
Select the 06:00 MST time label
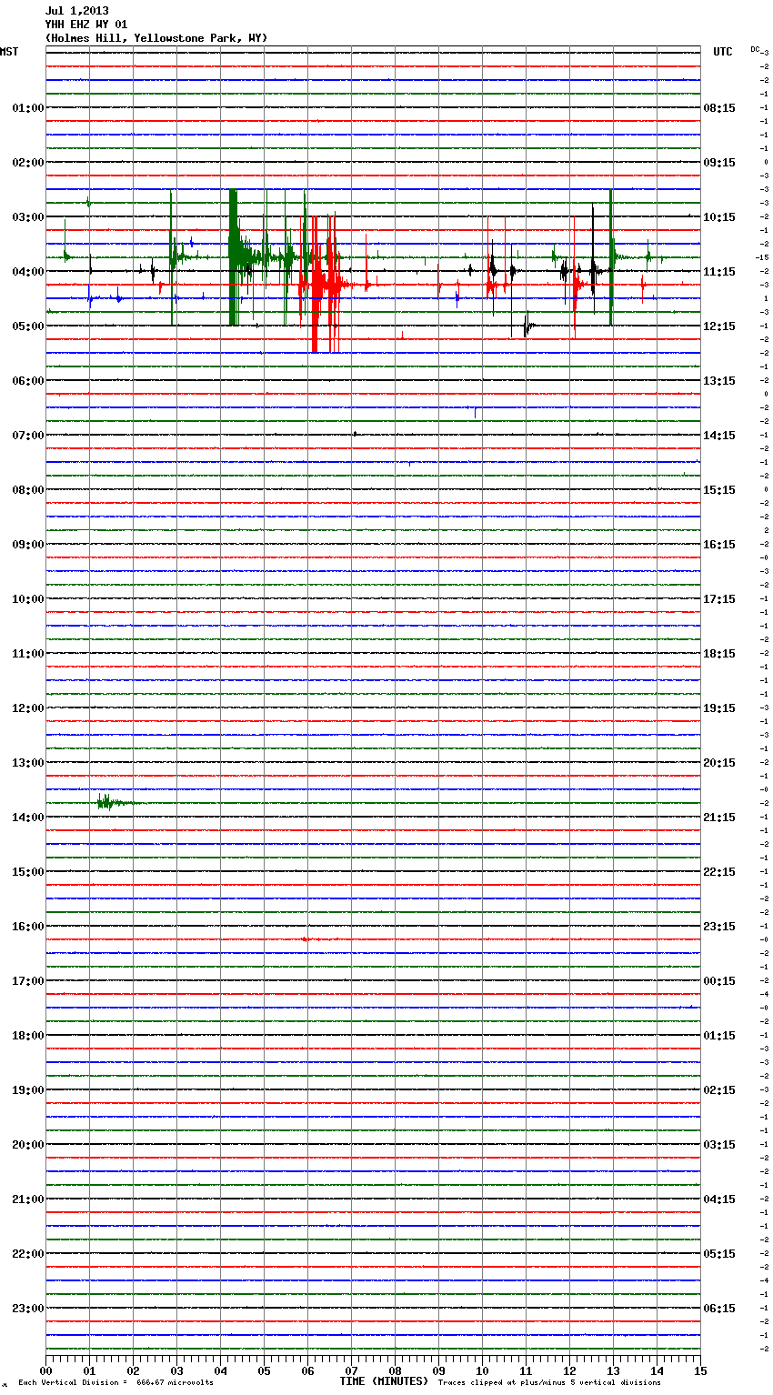(x=28, y=381)
